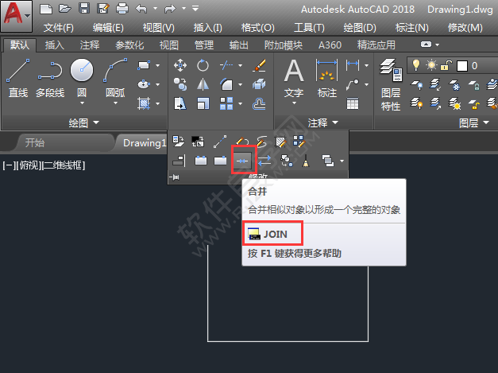Click the Reverse tool icon
This screenshot has height=373, width=498.
pyautogui.click(x=264, y=161)
